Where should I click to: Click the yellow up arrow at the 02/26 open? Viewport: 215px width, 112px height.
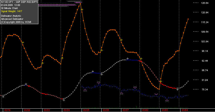click(x=102, y=50)
